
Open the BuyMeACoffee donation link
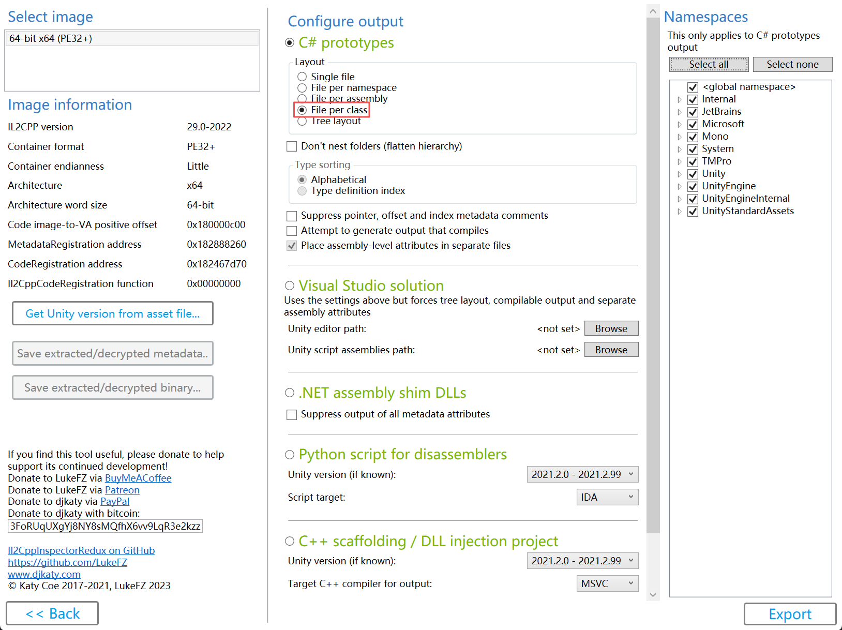[138, 478]
